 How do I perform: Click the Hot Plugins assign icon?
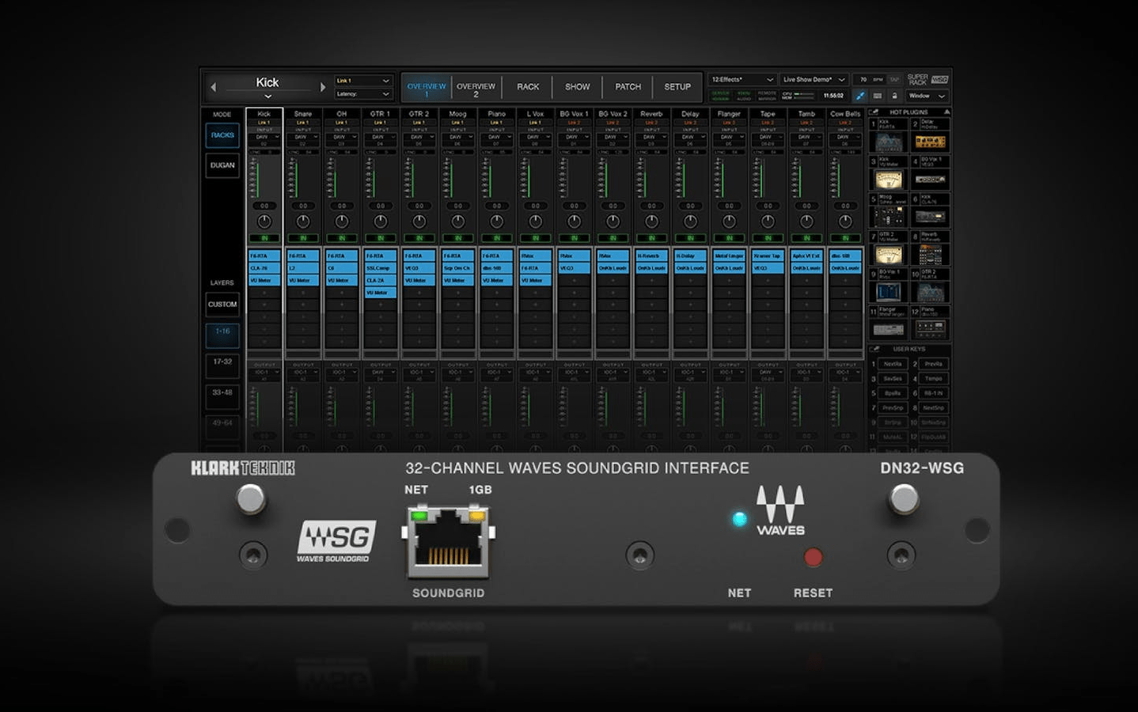pyautogui.click(x=874, y=112)
